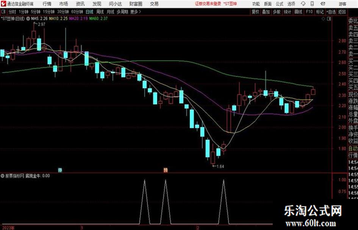Image resolution: width=358 pixels, height=230 pixels.
Task: Open the mail envelope icon
Action: [x=323, y=4]
